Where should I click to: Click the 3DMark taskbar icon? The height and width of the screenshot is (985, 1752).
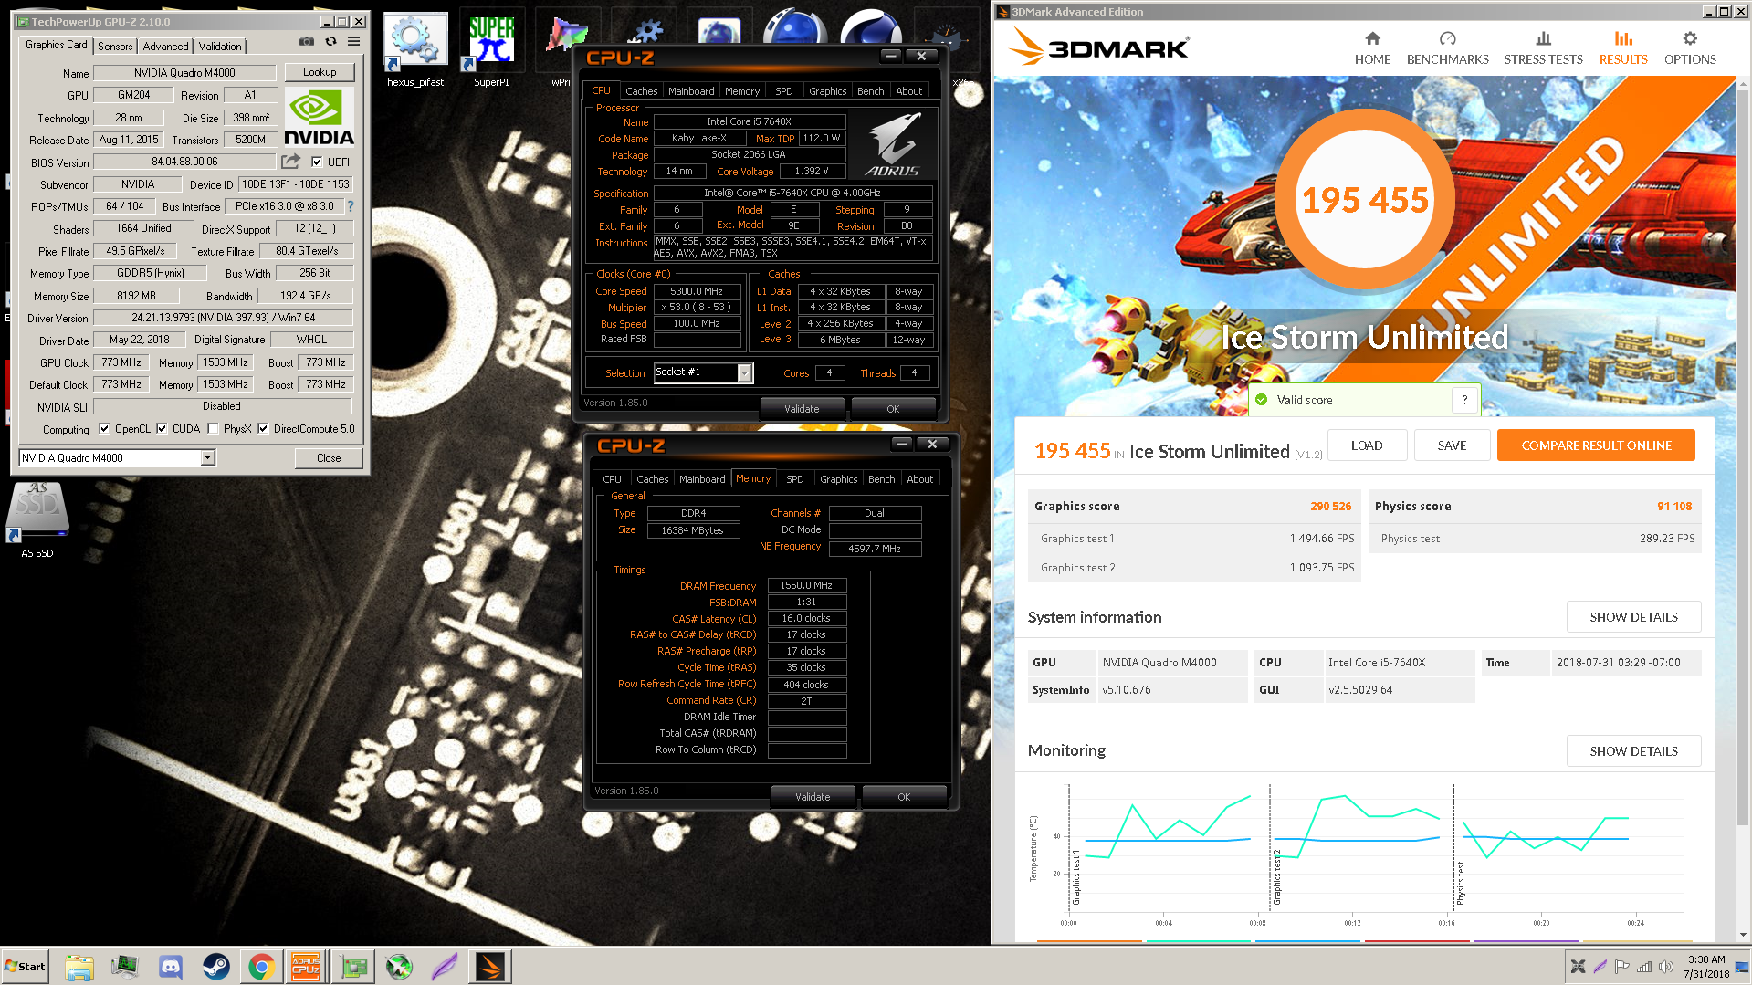point(490,967)
